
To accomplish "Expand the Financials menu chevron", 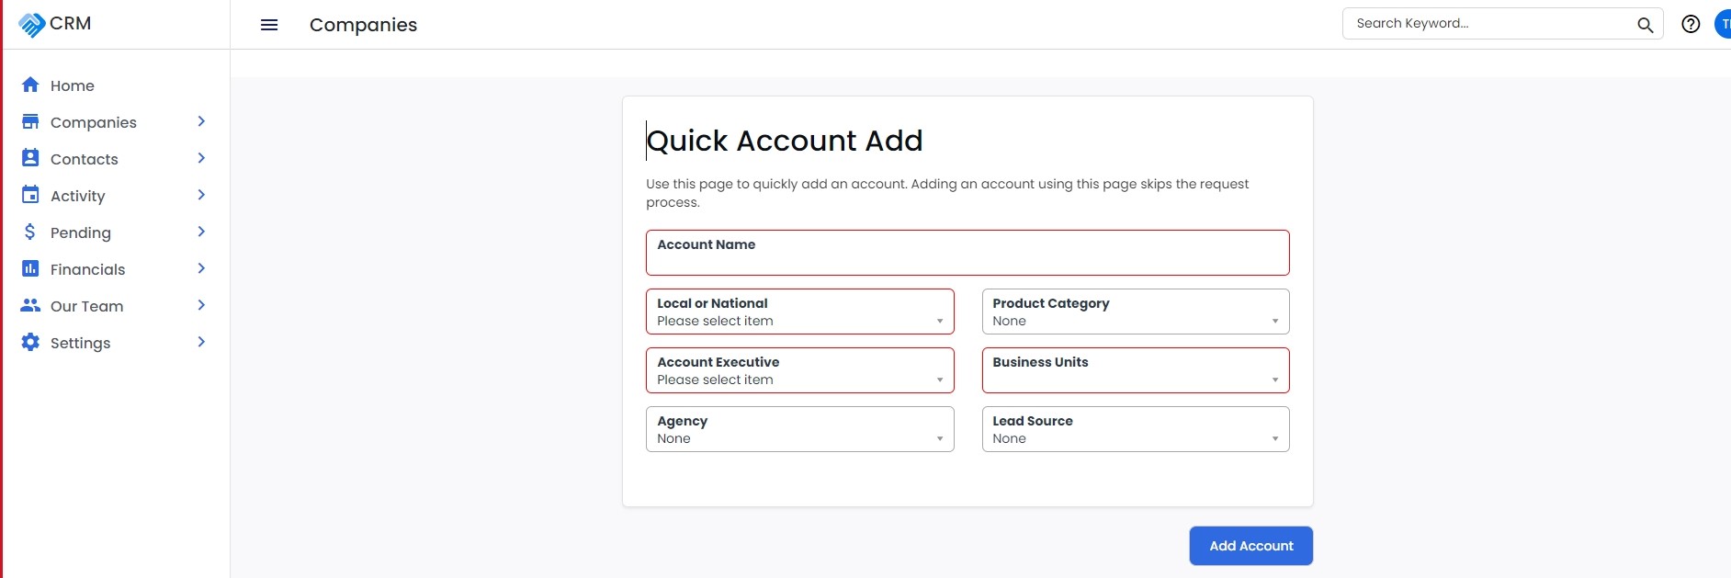I will coord(201,268).
